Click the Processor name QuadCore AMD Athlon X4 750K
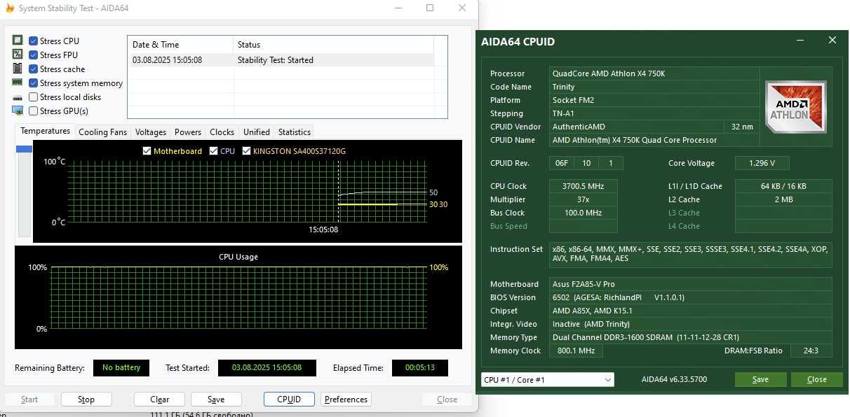850x417 pixels. (655, 73)
